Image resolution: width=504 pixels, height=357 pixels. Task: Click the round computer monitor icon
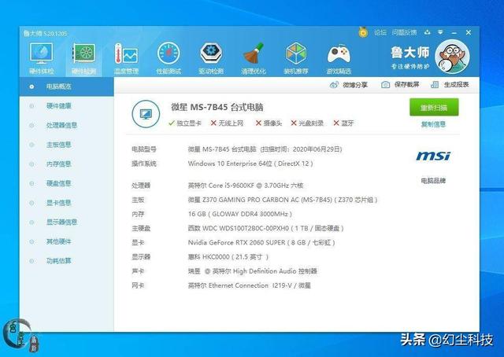point(146,114)
